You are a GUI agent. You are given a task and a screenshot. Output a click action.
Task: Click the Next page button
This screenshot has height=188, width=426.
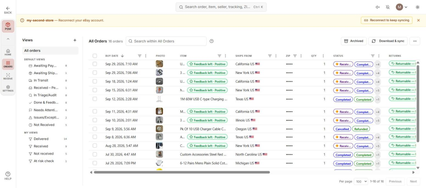[x=413, y=181]
